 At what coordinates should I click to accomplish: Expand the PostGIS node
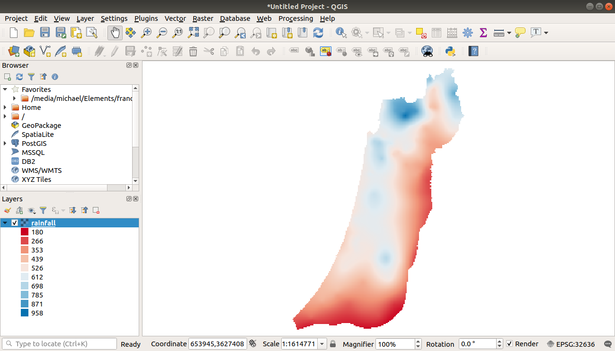pos(5,144)
